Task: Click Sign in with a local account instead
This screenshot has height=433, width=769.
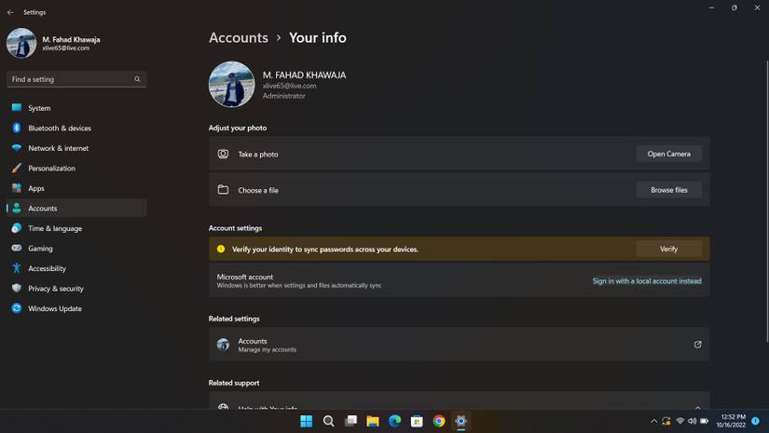Action: click(647, 280)
